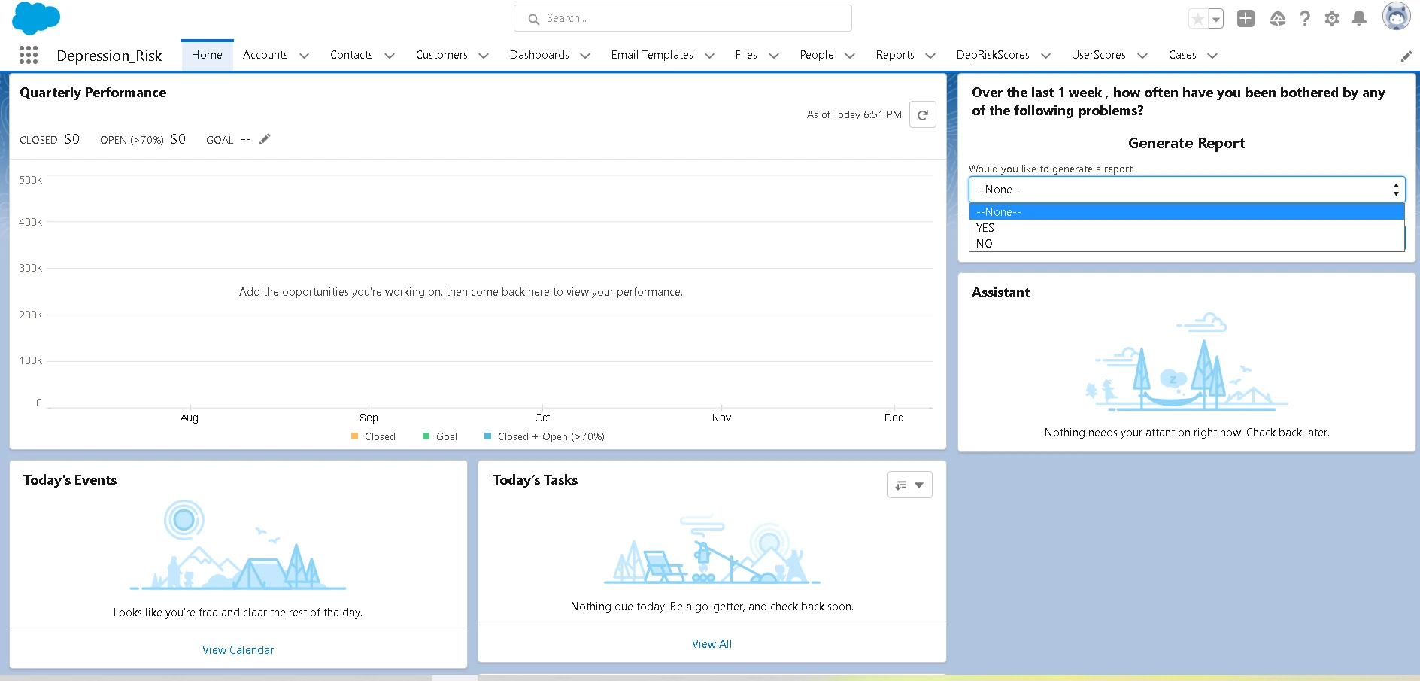Screen dimensions: 1420x681
Task: Click the Generate Report heading
Action: pos(1186,143)
